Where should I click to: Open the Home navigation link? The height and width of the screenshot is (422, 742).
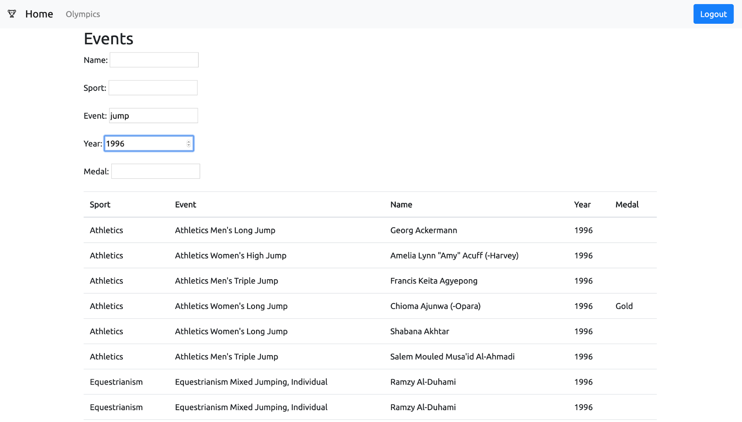pos(39,14)
